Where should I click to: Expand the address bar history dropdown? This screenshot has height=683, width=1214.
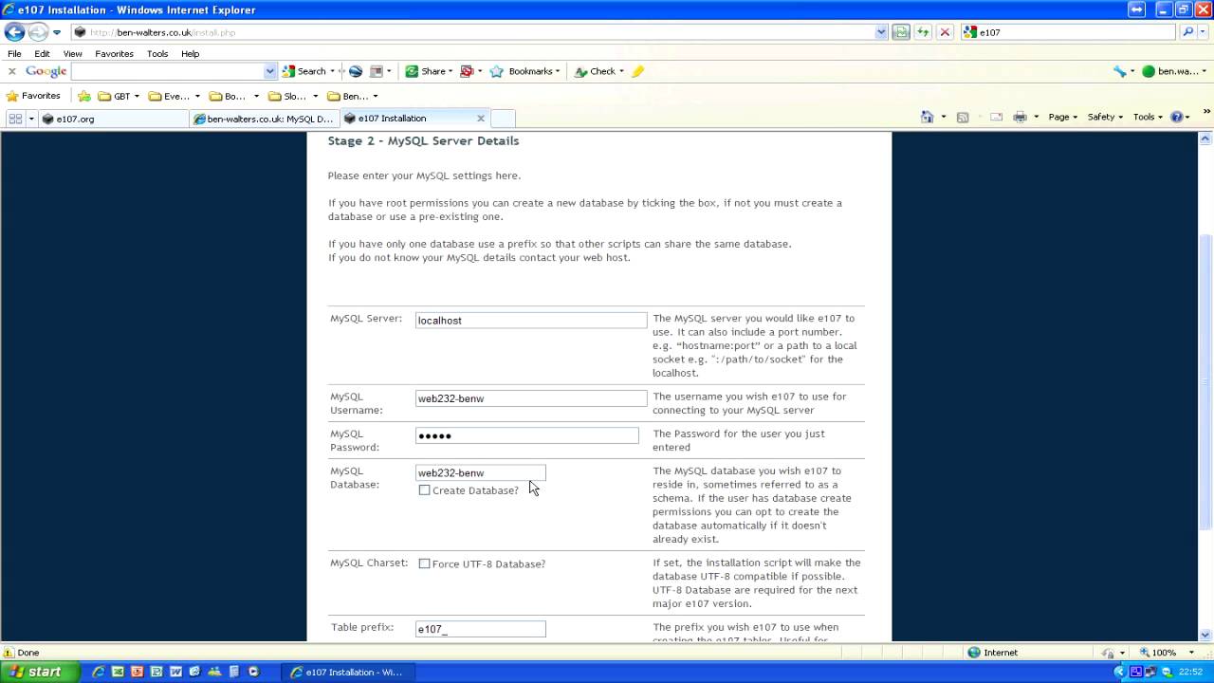881,32
